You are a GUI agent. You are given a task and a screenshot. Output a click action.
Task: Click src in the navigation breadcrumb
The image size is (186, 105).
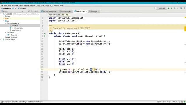(x=14, y=8)
